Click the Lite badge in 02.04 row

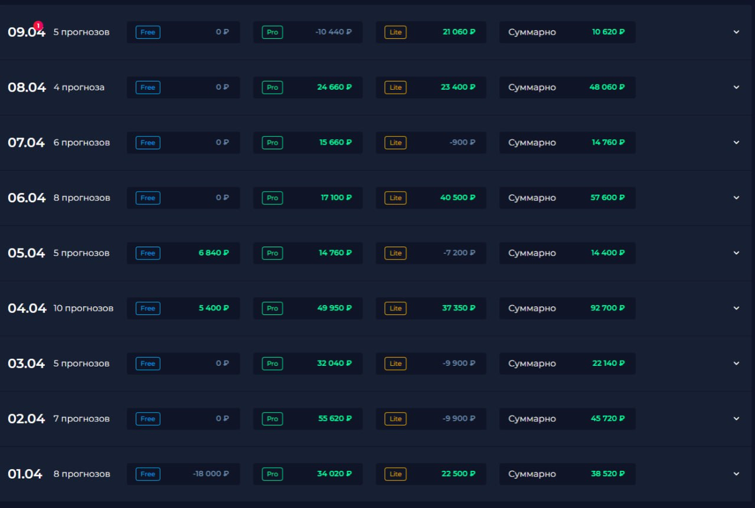coord(396,419)
